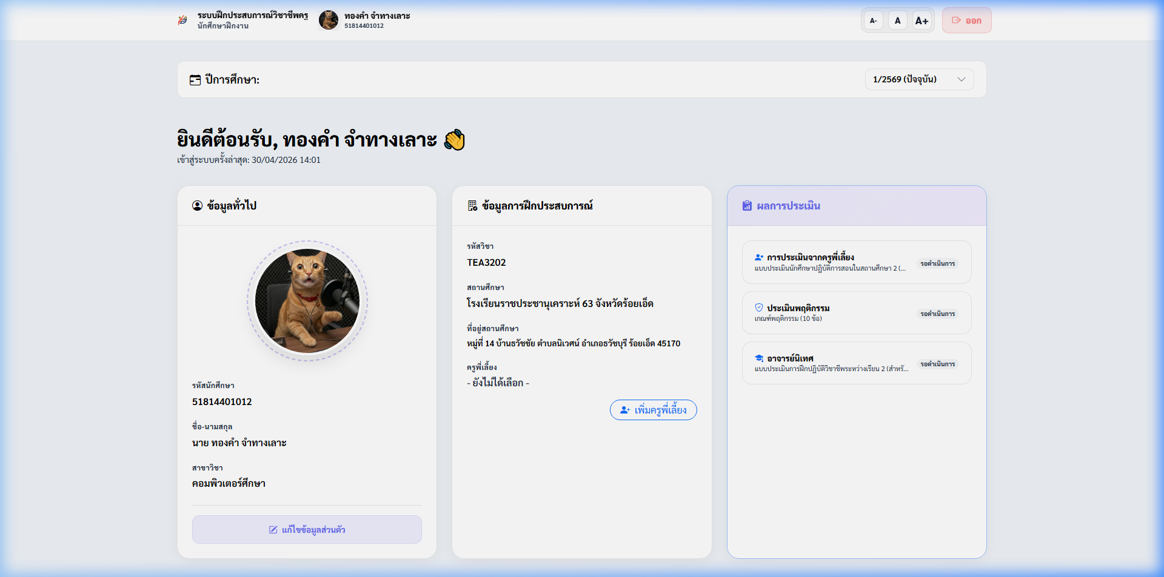Viewport: 1164px width, 577px height.
Task: Click the person icon next to ข้อมูลทั่วไป
Action: pyautogui.click(x=197, y=206)
